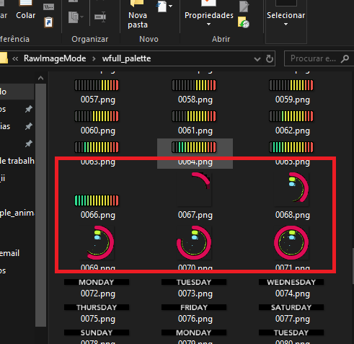Refresh the wfull_palette folder
354x344 pixels.
[270, 58]
